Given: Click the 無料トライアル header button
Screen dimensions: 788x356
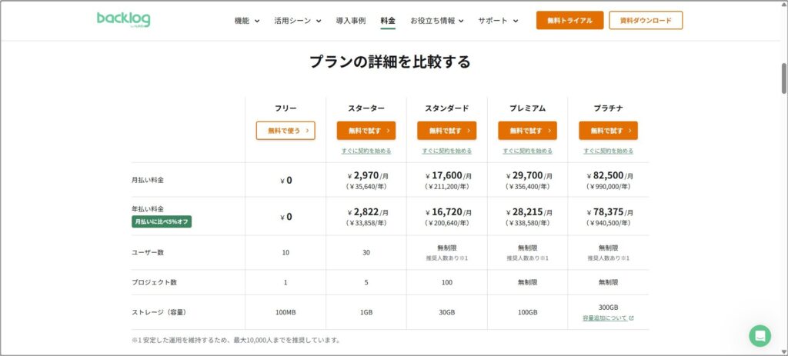Looking at the screenshot, I should point(569,21).
